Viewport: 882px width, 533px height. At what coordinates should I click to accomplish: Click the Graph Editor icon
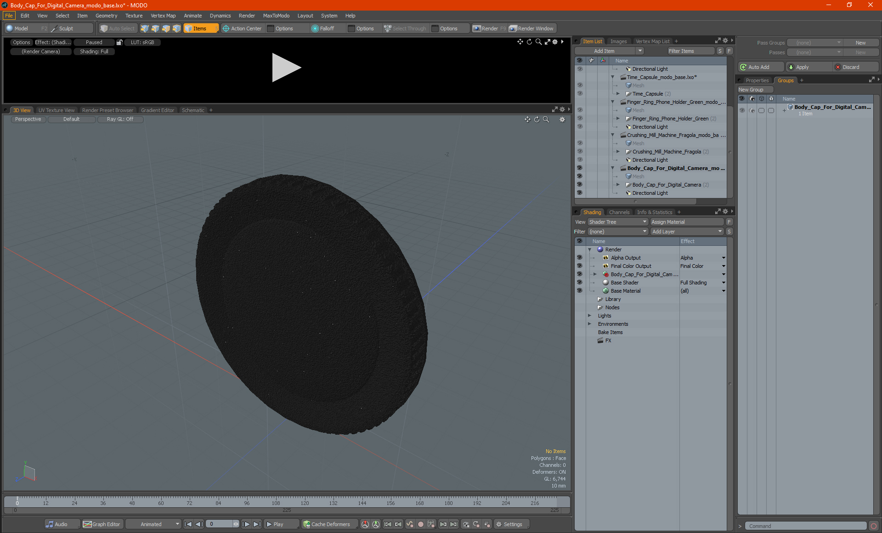pos(87,524)
